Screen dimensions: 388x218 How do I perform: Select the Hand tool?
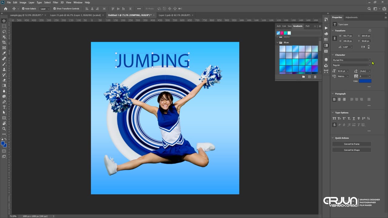click(x=4, y=123)
